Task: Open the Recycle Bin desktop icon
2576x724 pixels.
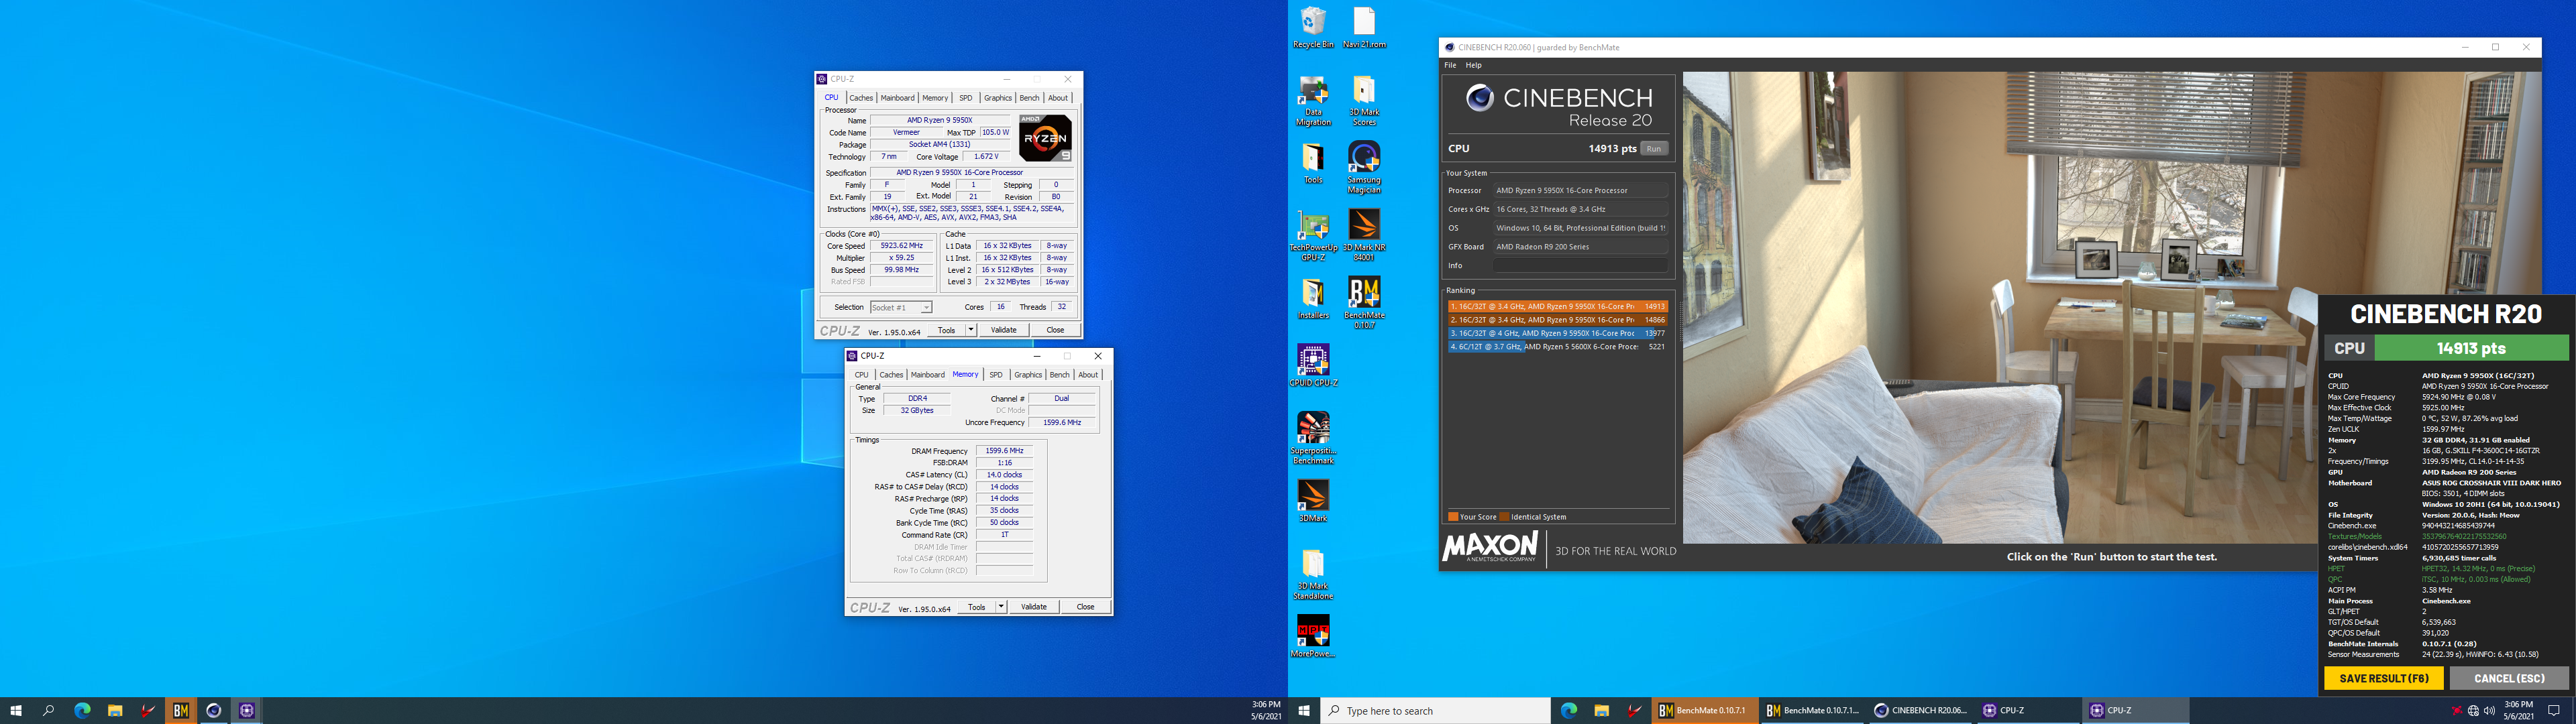Action: (1312, 27)
